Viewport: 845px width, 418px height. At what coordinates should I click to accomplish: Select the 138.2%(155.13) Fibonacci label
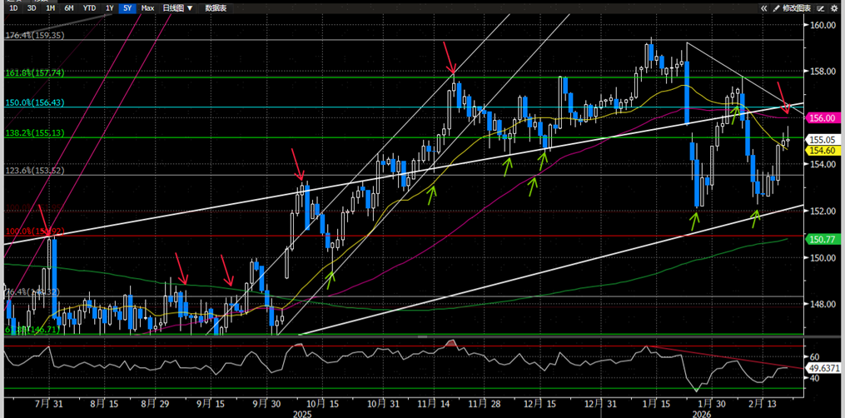pyautogui.click(x=34, y=133)
